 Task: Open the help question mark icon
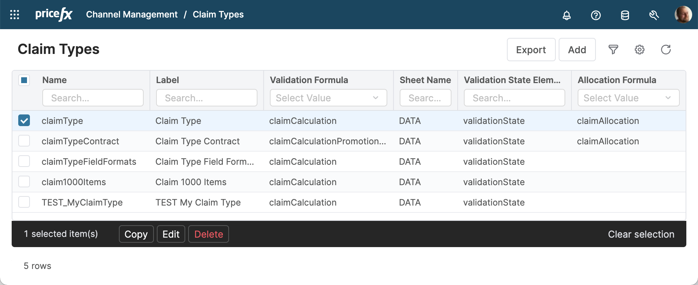tap(596, 15)
